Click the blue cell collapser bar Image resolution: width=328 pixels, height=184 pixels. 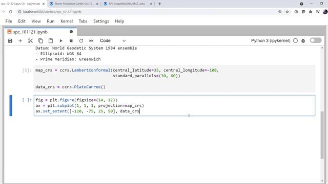[11, 106]
